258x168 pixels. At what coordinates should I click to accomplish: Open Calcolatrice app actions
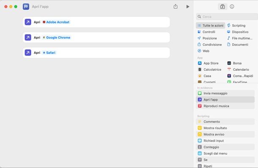click(209, 70)
